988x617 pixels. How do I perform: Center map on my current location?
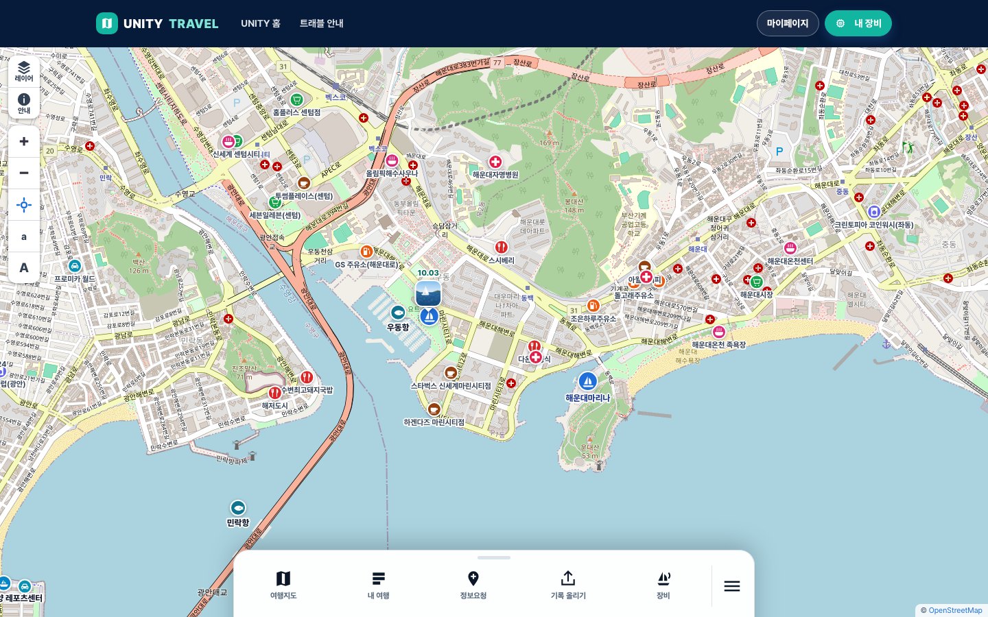point(24,205)
